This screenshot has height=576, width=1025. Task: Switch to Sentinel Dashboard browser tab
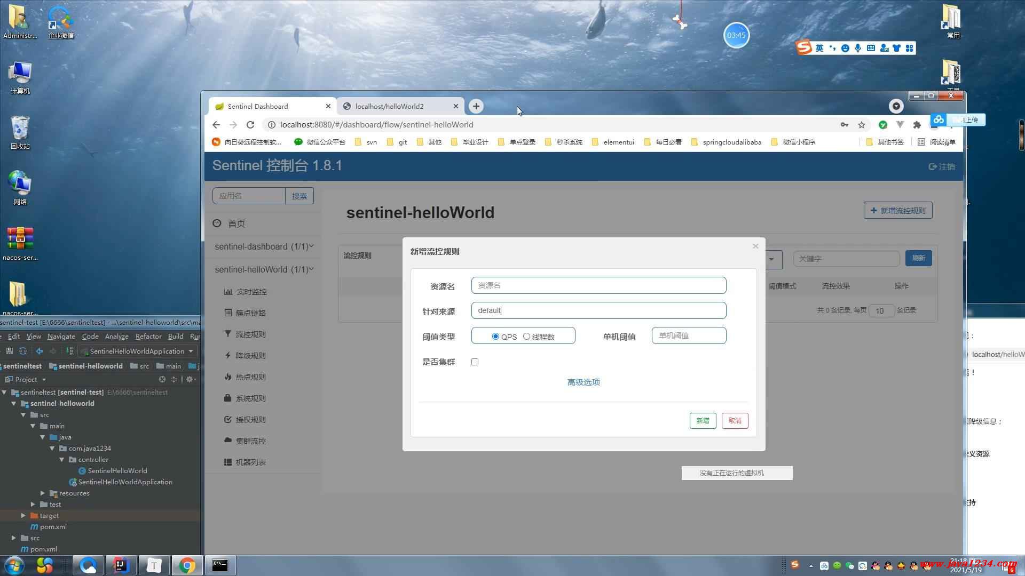click(272, 106)
